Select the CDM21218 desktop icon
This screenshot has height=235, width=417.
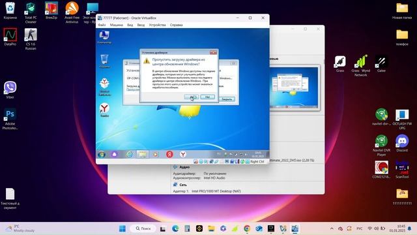(x=381, y=170)
